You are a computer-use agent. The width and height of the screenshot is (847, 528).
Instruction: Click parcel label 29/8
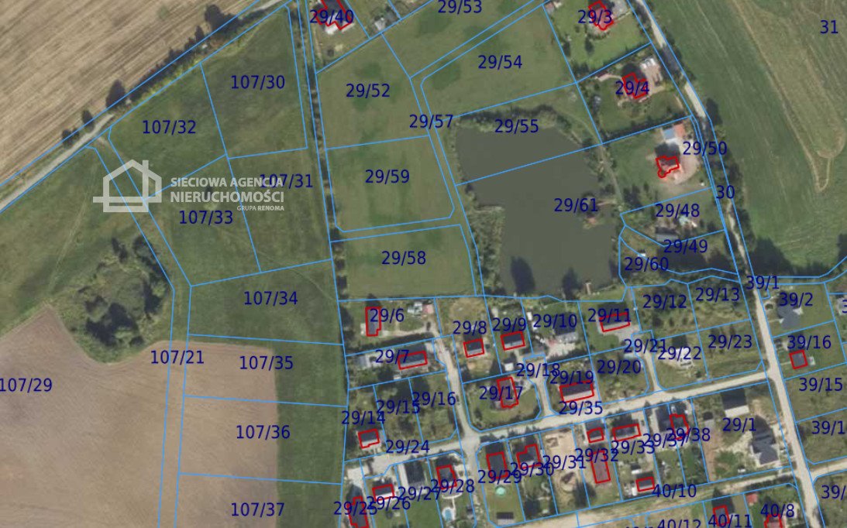[470, 328]
